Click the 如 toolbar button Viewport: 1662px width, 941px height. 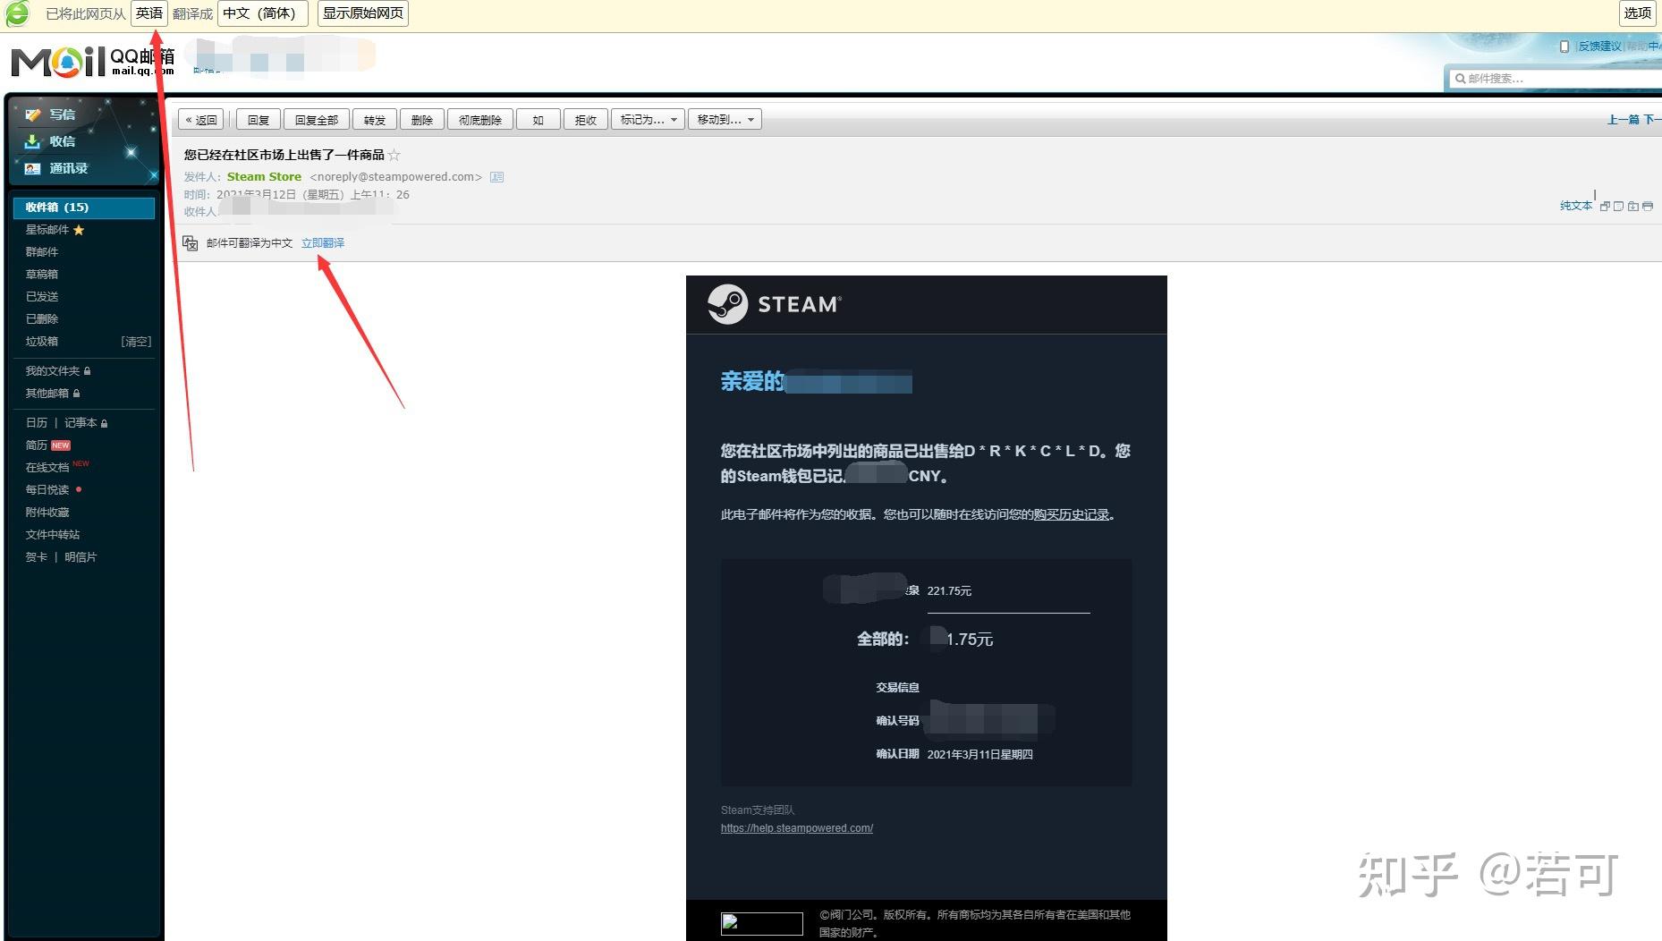(538, 120)
